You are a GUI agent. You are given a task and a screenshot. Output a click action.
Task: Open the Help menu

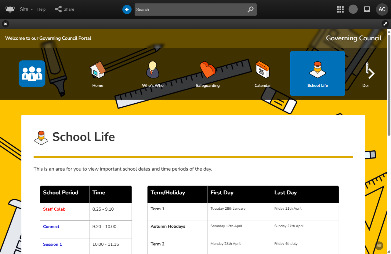[x=42, y=9]
